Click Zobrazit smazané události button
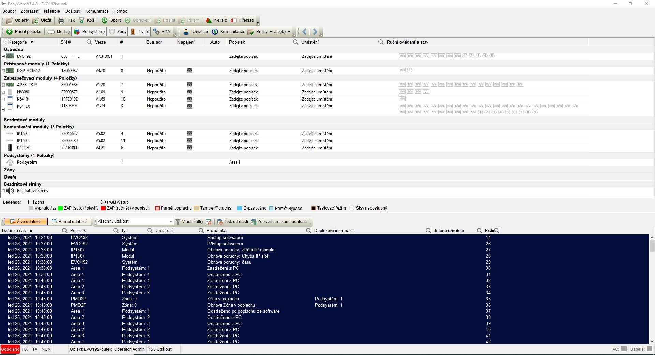 279,221
